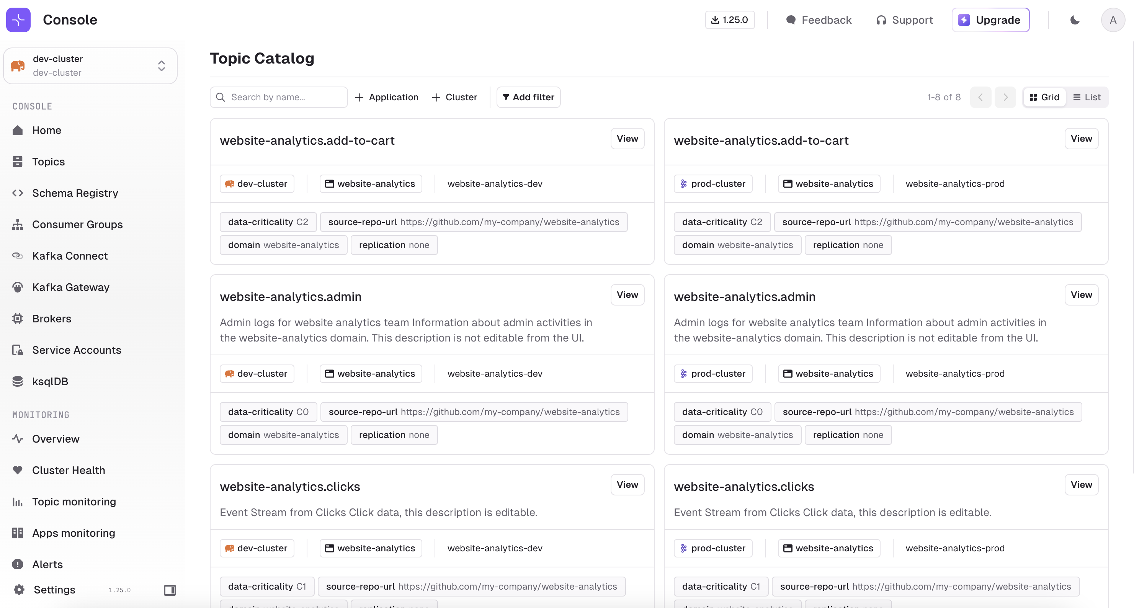Screen dimensions: 1134x608
Task: Click website-analytics app tag on dev admin card
Action: [371, 373]
